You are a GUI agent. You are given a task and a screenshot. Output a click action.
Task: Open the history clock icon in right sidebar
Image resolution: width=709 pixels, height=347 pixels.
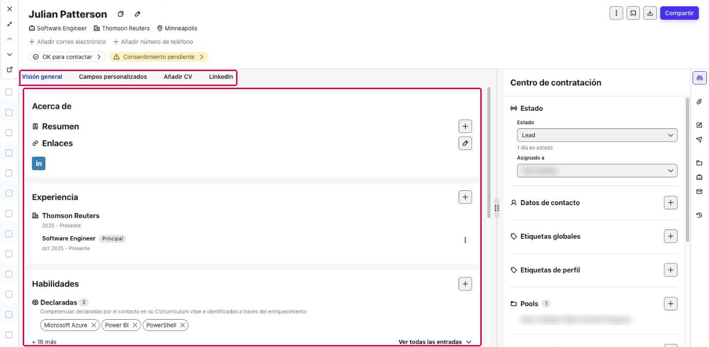[x=699, y=215]
